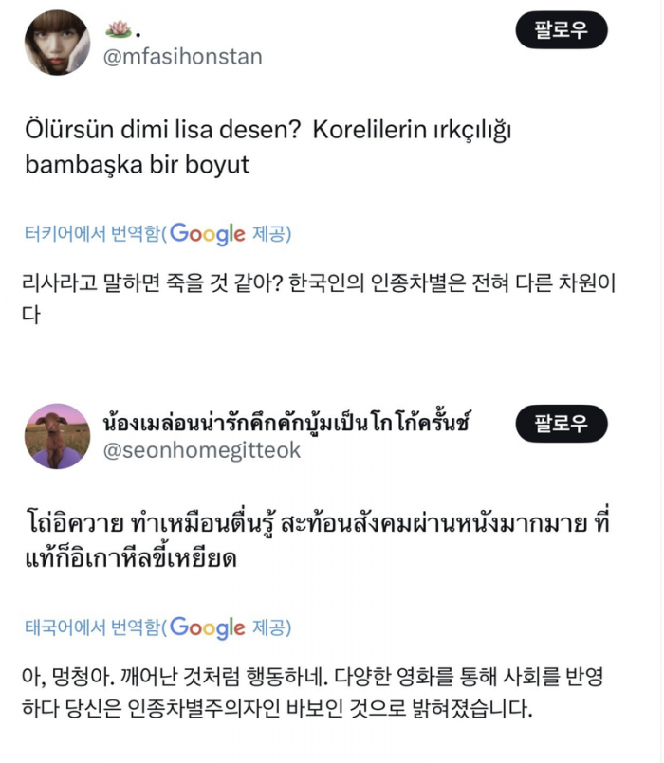
Task: Follow the @seonhomegitteok account
Action: pyautogui.click(x=562, y=424)
